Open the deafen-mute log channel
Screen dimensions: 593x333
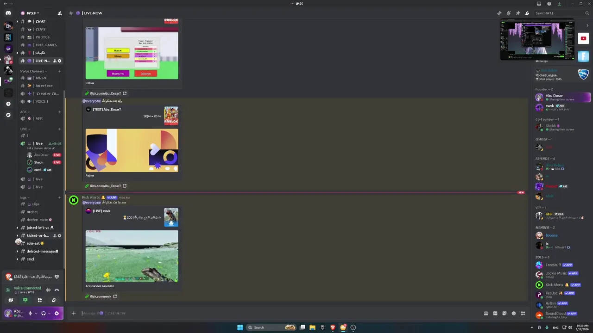[x=40, y=220]
